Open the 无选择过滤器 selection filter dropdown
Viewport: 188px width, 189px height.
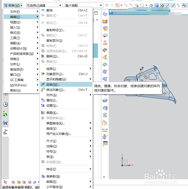tap(44, 6)
